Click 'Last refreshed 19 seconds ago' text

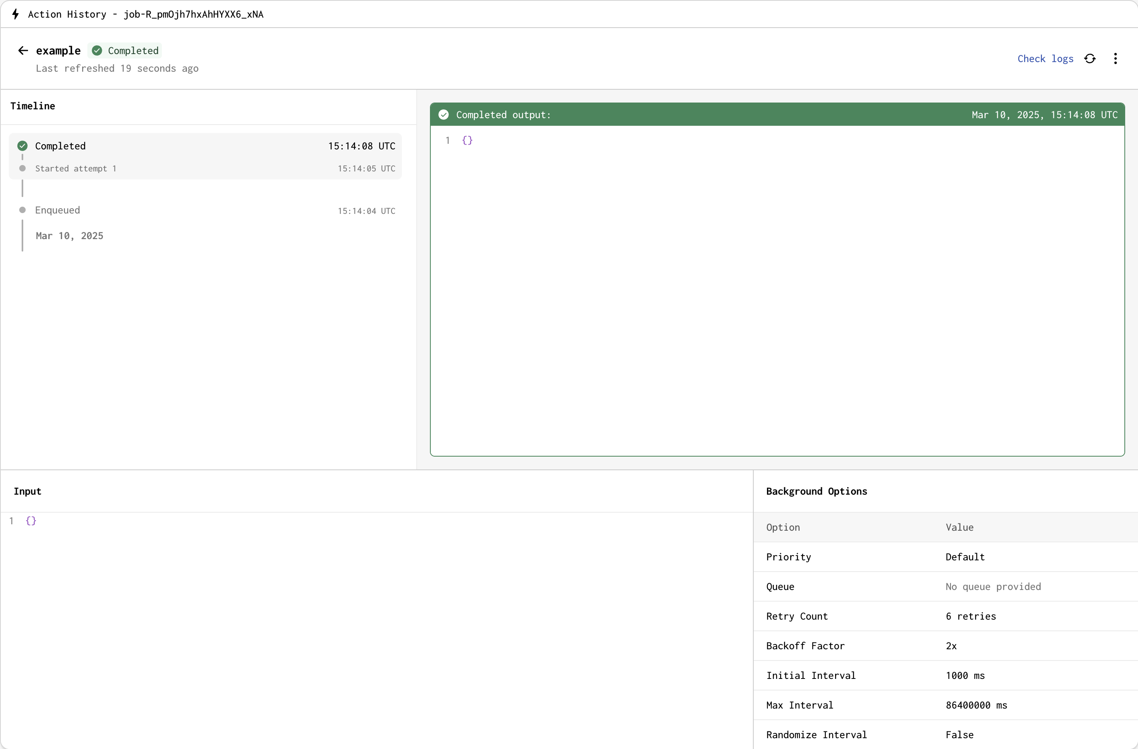[x=117, y=68]
